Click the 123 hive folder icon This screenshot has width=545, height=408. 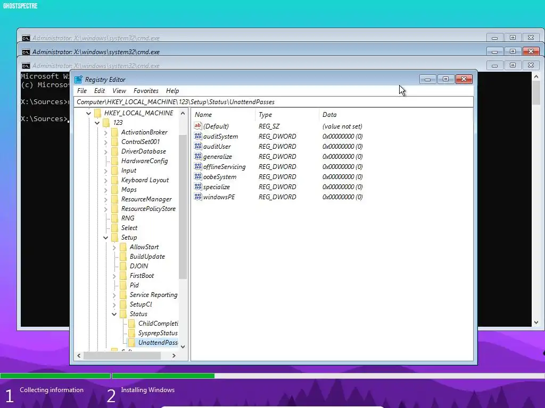106,123
